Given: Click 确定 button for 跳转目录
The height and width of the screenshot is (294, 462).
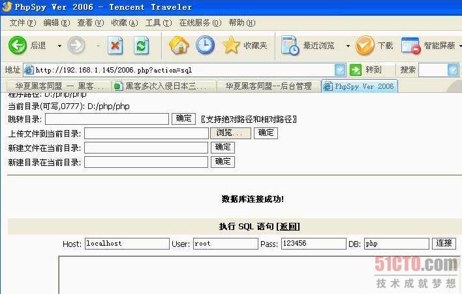Looking at the screenshot, I should (x=183, y=118).
